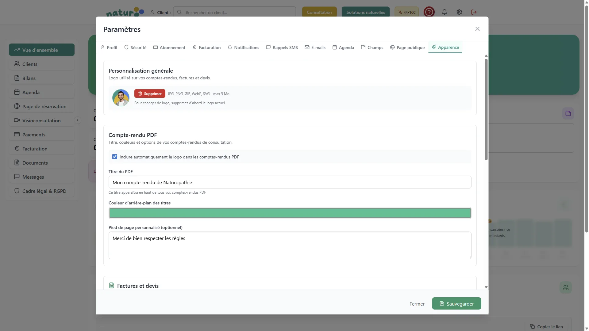Click the Personnalisation générale heading
This screenshot has height=331, width=589.
tap(141, 70)
